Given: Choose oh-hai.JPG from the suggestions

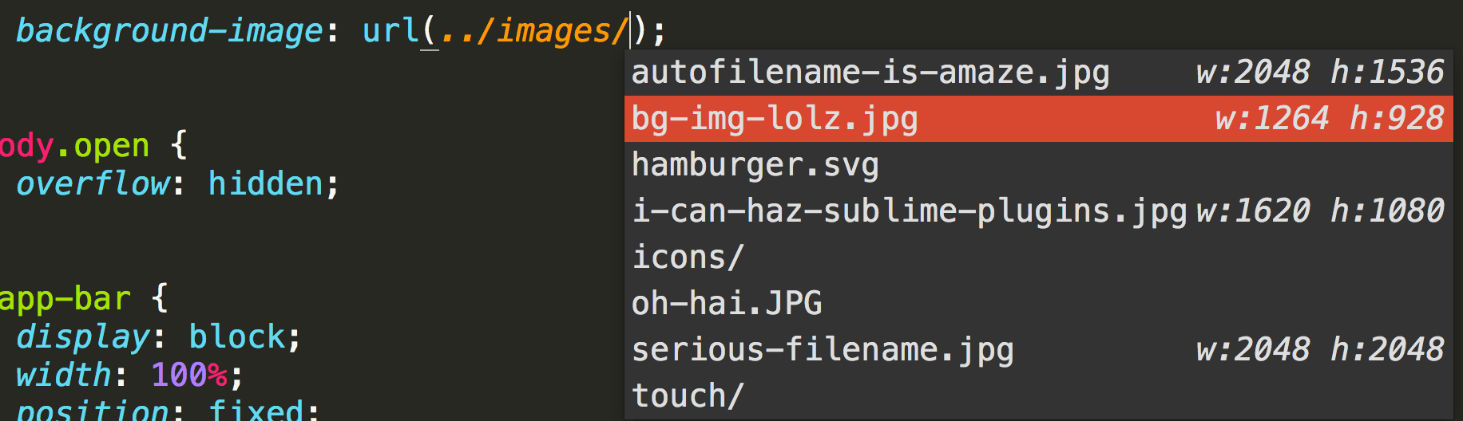Looking at the screenshot, I should (727, 304).
